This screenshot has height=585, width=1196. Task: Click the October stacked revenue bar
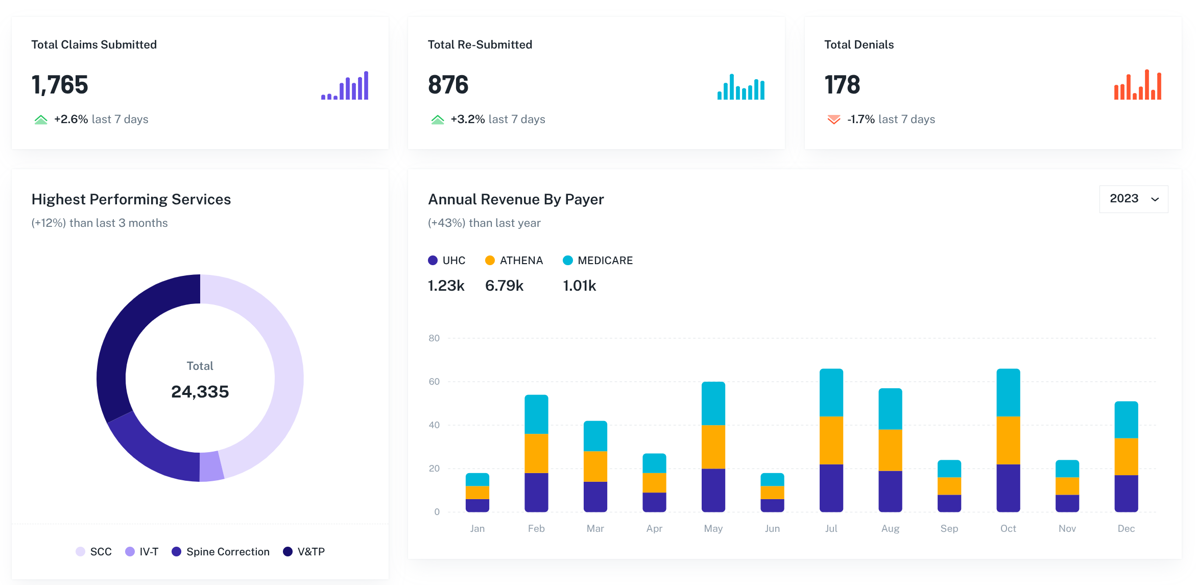(x=1008, y=440)
